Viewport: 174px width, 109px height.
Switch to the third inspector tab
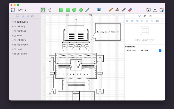click(150, 16)
